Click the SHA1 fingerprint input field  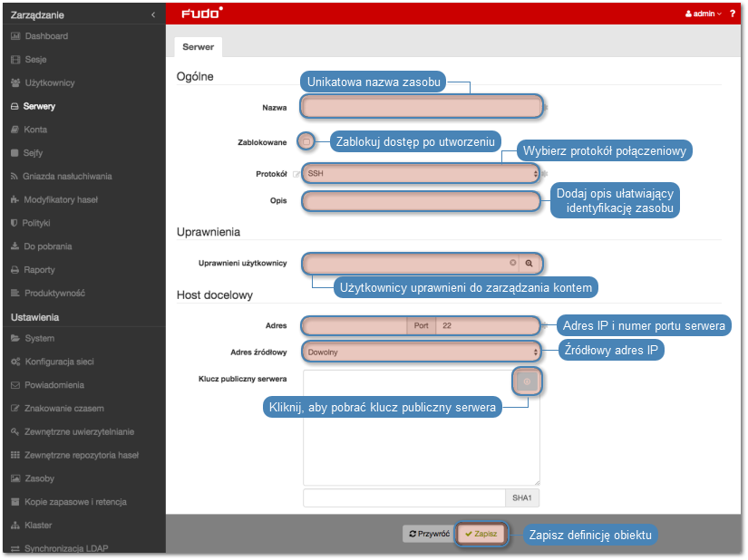pyautogui.click(x=404, y=498)
